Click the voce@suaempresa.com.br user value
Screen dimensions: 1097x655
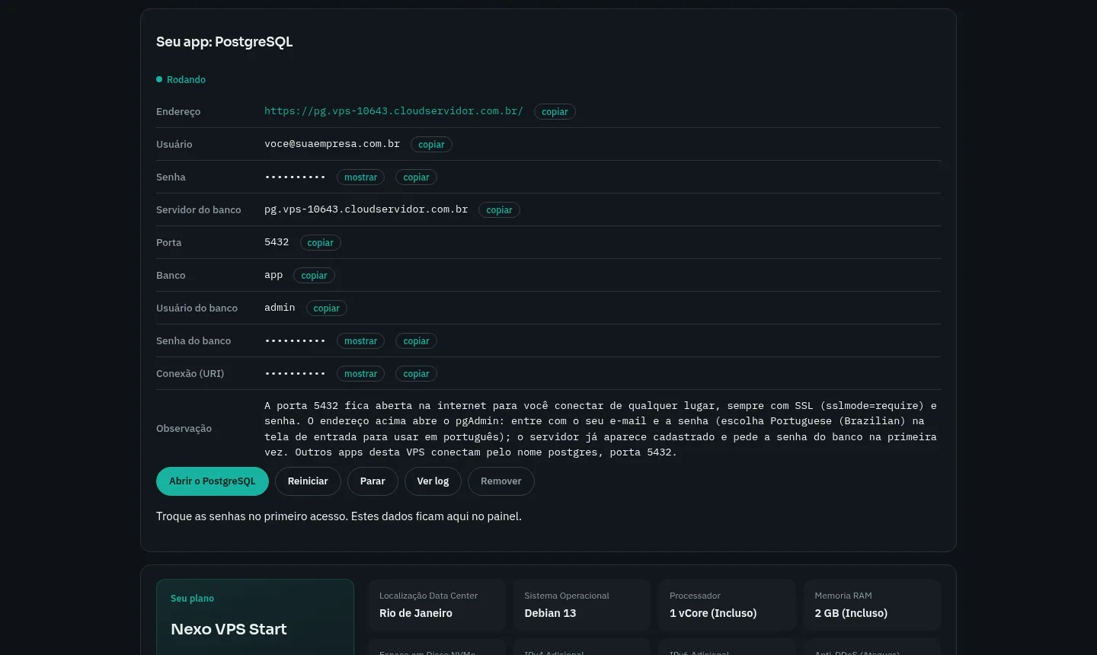332,144
